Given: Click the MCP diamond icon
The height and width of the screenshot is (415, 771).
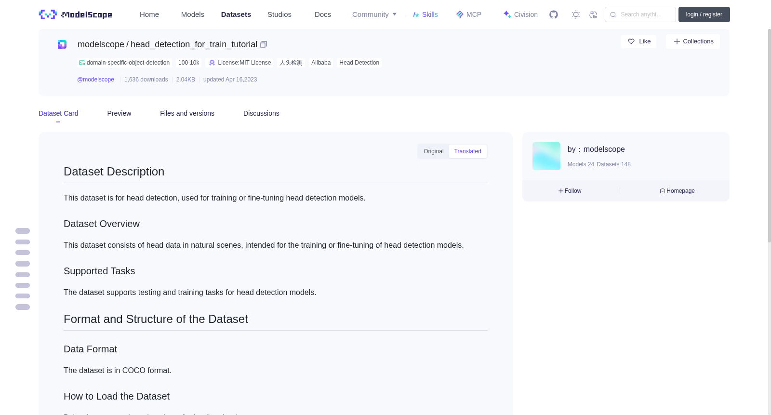Looking at the screenshot, I should coord(460,14).
